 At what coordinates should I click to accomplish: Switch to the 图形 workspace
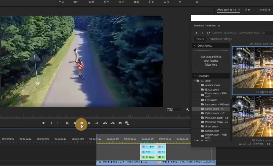tap(151, 2)
